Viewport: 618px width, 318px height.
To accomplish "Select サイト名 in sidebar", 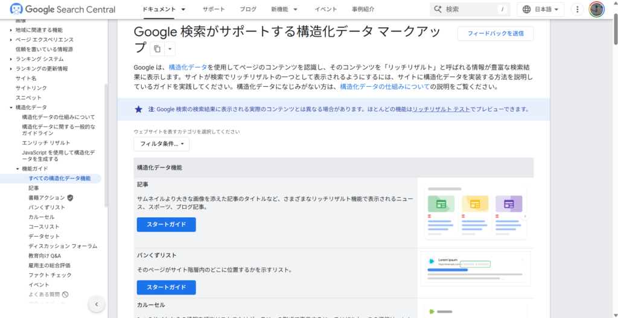I will [x=26, y=78].
